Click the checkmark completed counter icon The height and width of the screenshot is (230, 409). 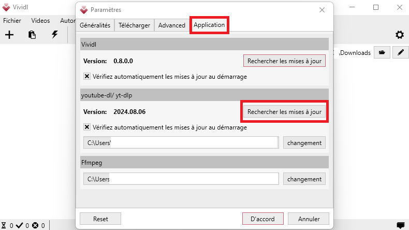click(x=20, y=225)
